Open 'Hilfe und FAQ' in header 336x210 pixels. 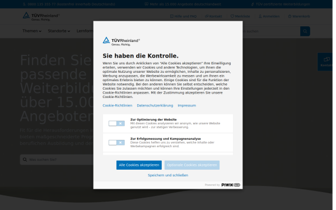(183, 16)
